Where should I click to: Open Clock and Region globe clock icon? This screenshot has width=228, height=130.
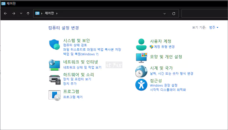pos(141,71)
